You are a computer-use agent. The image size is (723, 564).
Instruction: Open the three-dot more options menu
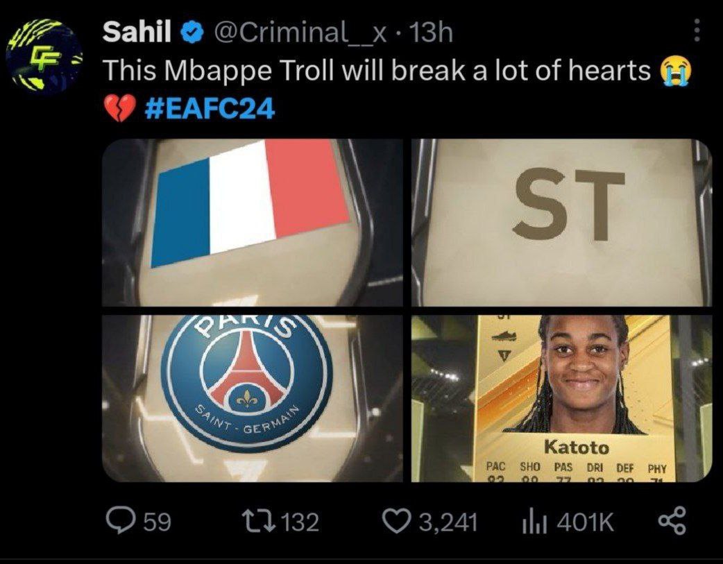click(697, 31)
